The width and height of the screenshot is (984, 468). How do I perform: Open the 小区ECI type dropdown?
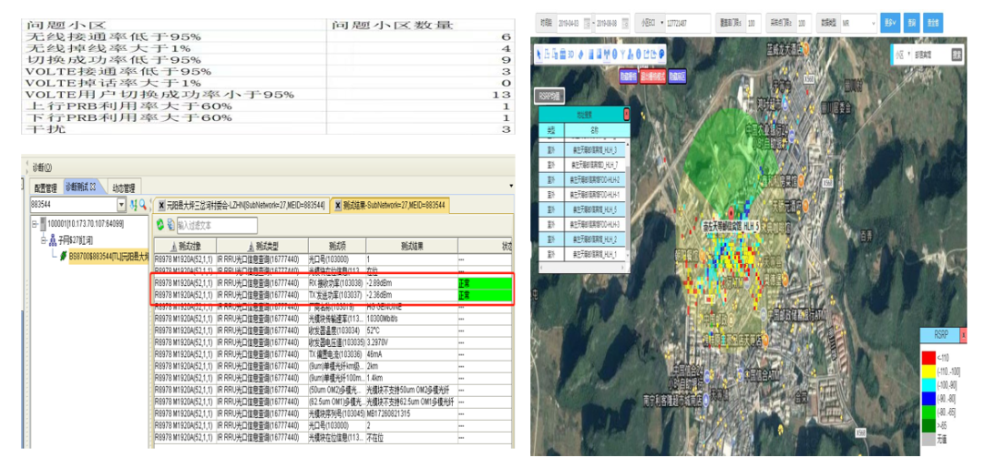662,23
